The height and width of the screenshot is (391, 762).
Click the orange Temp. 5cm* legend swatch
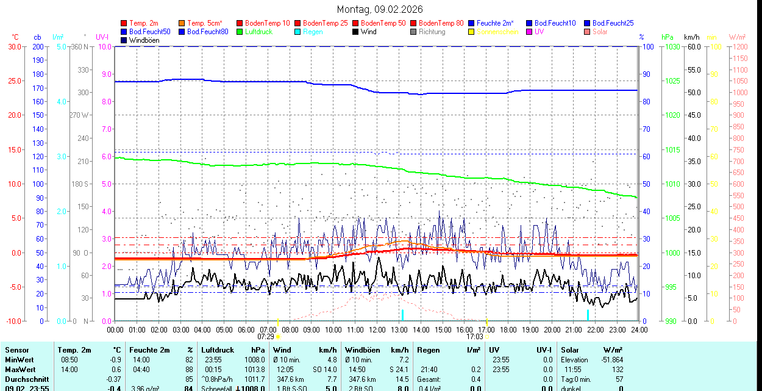point(182,23)
